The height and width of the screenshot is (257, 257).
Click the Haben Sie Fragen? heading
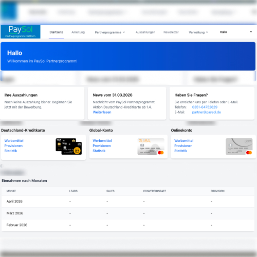[x=191, y=95]
